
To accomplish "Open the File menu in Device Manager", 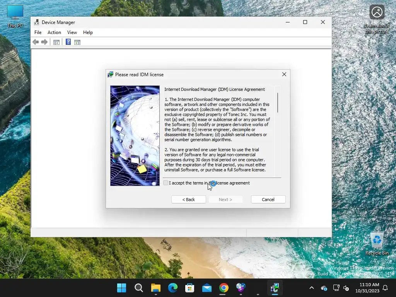I will tap(38, 32).
